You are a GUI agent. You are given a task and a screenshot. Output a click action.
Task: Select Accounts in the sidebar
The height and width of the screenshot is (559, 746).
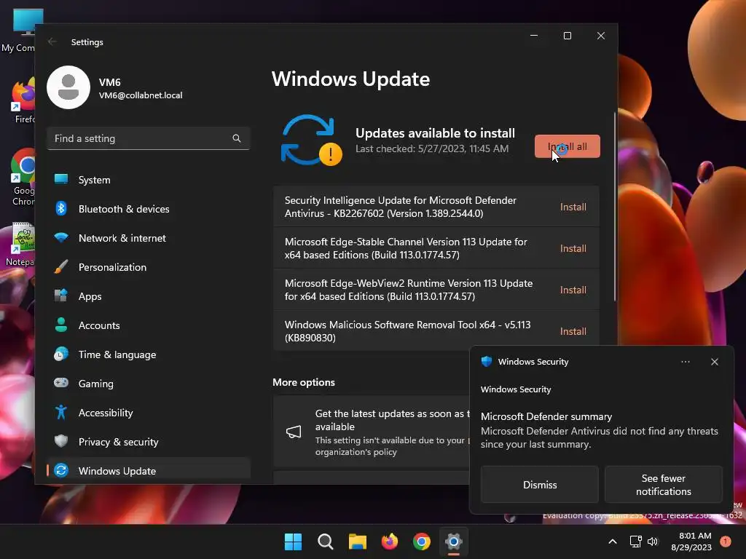pos(149,325)
